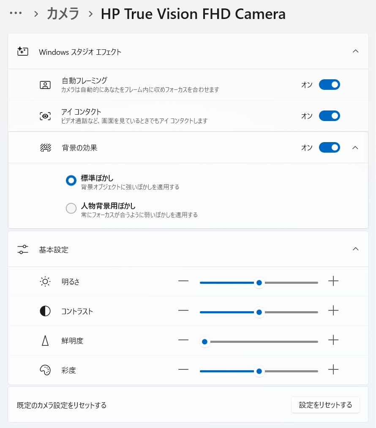The height and width of the screenshot is (428, 376).
Task: Click the Windows スタジオ エフェクト sparkle icon
Action: pos(22,51)
